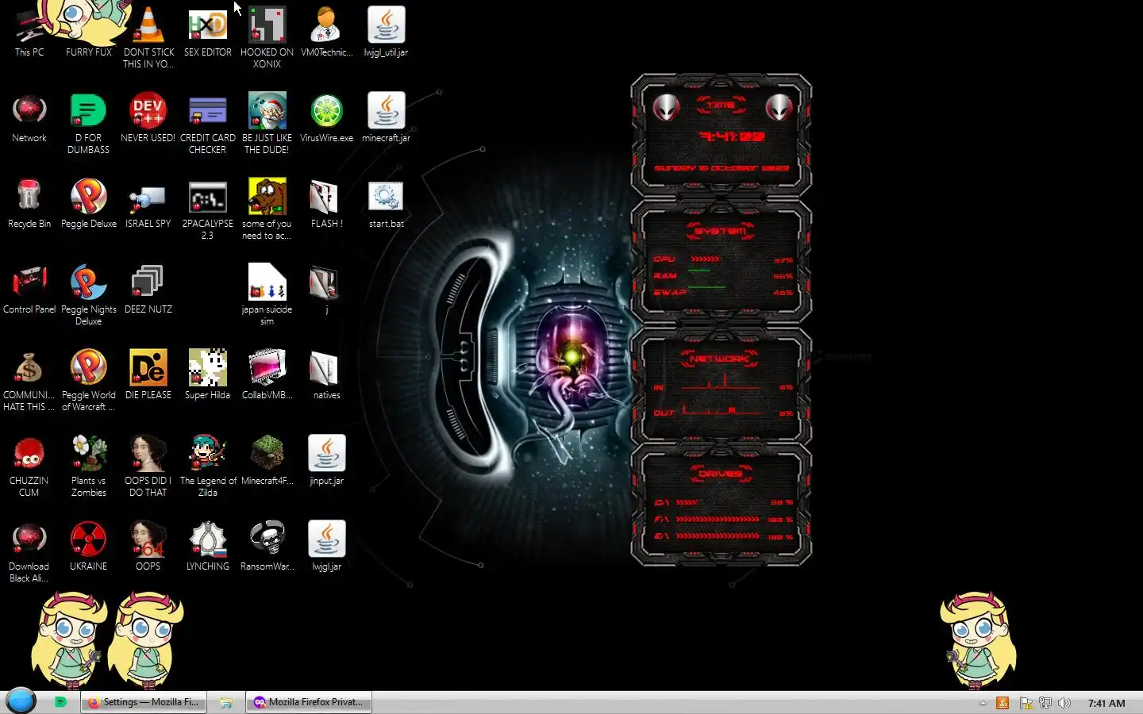The width and height of the screenshot is (1143, 714).
Task: Select the FURRY FUX desktop shortcut
Action: [x=89, y=32]
